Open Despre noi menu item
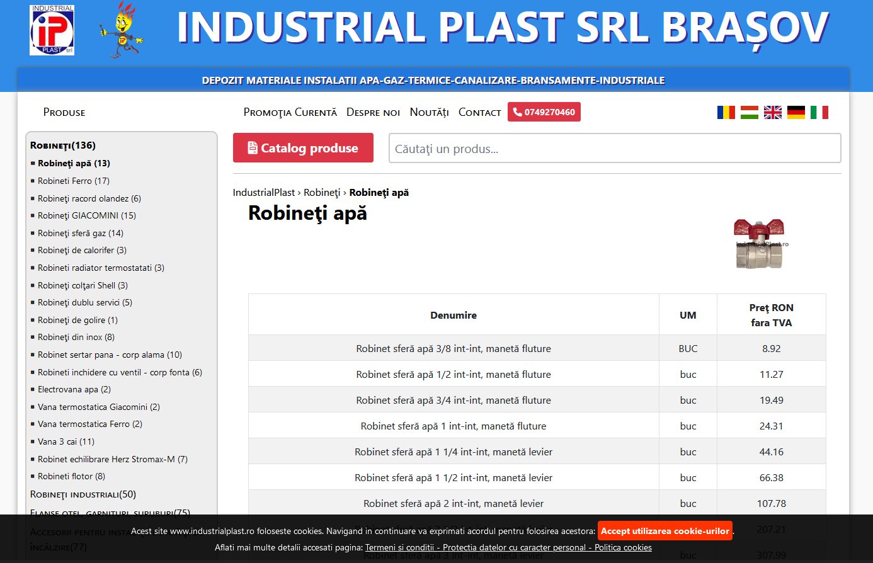Viewport: 873px width, 563px height. (x=374, y=112)
